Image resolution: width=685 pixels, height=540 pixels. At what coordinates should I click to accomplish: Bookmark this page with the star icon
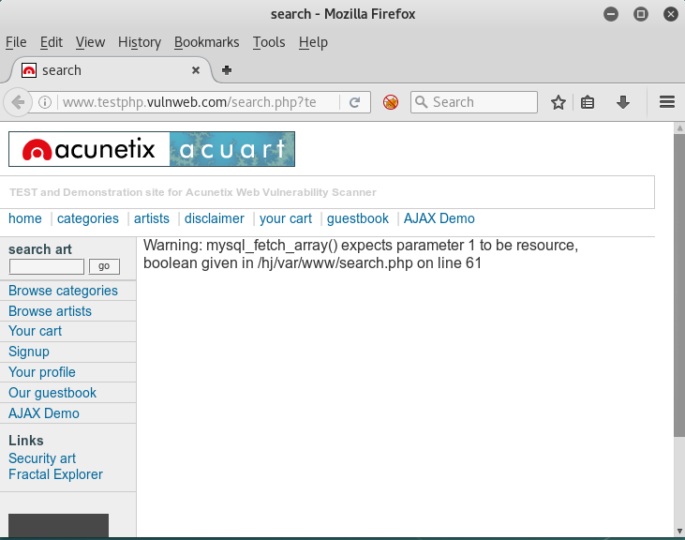click(558, 102)
